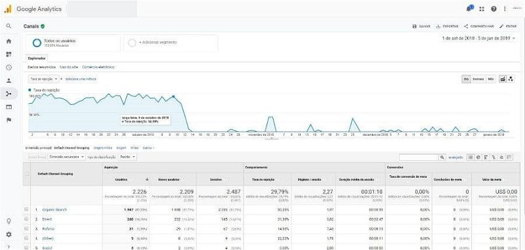
Task: Click SALVAR to save the report
Action: pos(421,26)
